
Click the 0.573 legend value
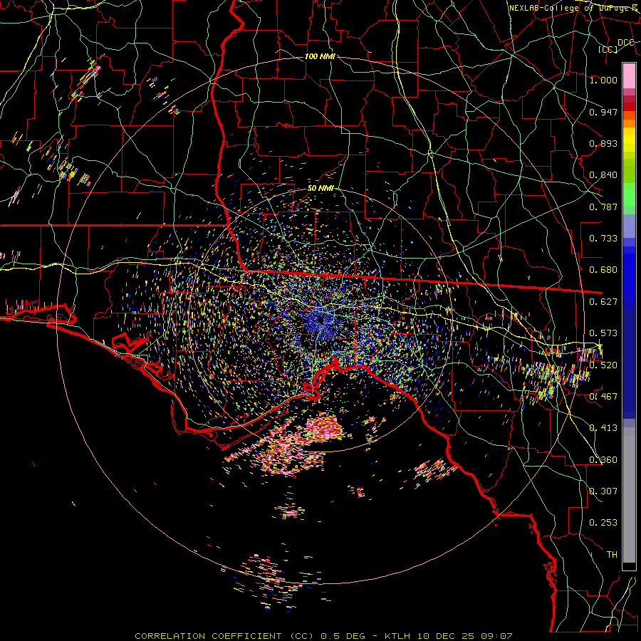tap(603, 333)
